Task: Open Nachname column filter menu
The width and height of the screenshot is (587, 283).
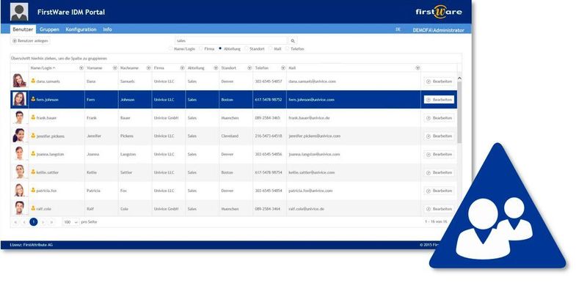Action: (x=149, y=68)
